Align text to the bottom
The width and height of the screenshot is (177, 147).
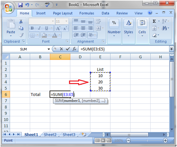point(90,21)
